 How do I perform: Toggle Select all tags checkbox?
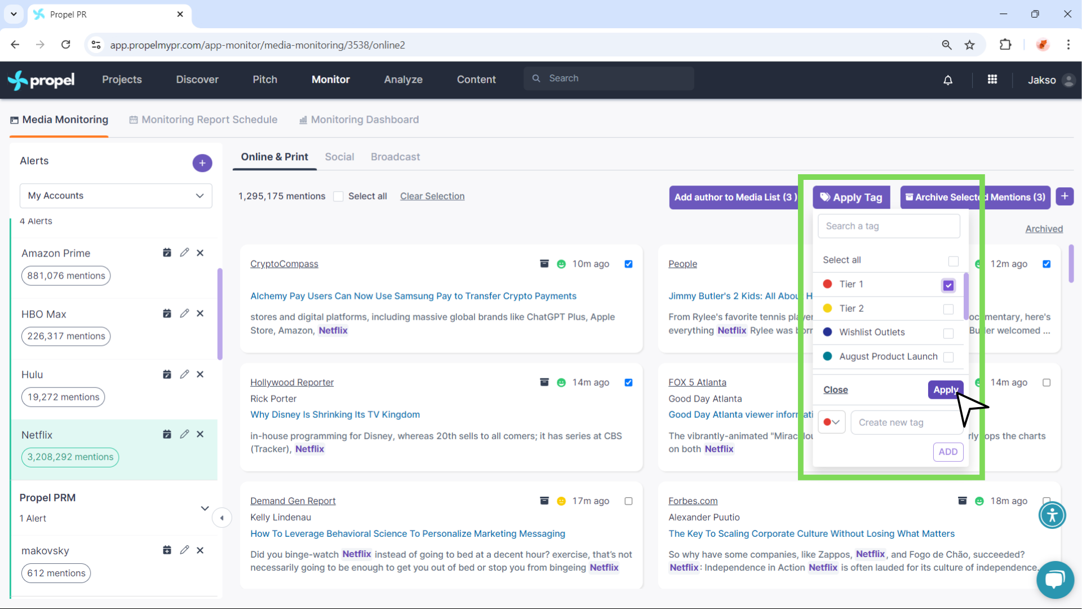[954, 261]
